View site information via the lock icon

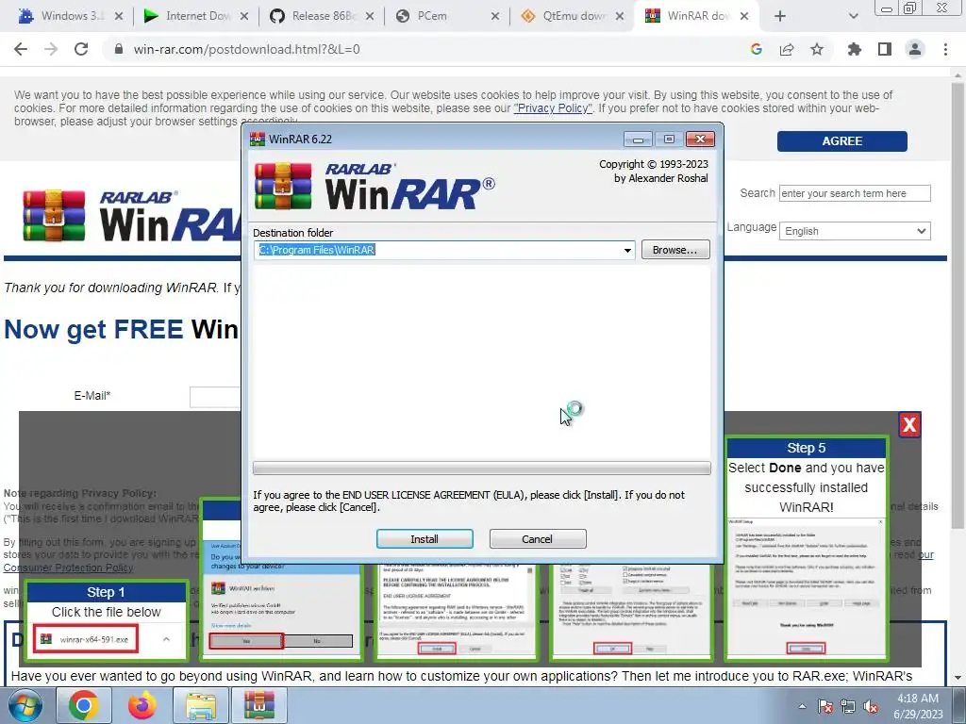click(119, 49)
